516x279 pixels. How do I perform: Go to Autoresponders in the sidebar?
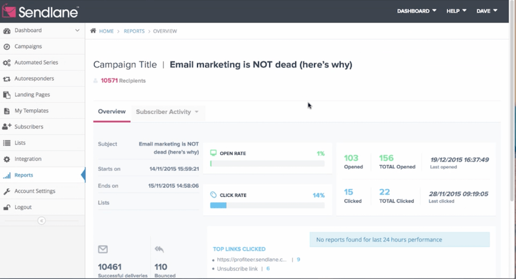pos(42,78)
